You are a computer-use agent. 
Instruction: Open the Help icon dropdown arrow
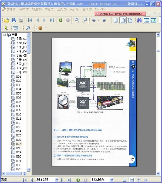pyautogui.click(x=45, y=28)
